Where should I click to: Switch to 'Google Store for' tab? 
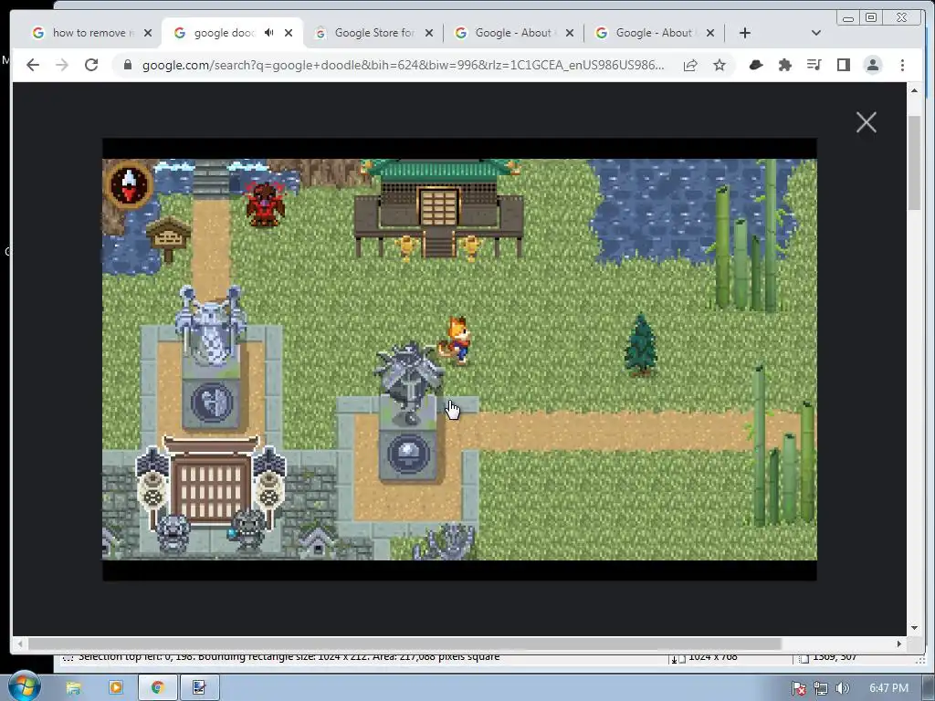tap(373, 33)
